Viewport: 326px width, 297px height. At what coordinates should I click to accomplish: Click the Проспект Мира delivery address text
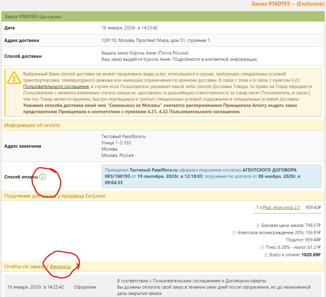156,40
